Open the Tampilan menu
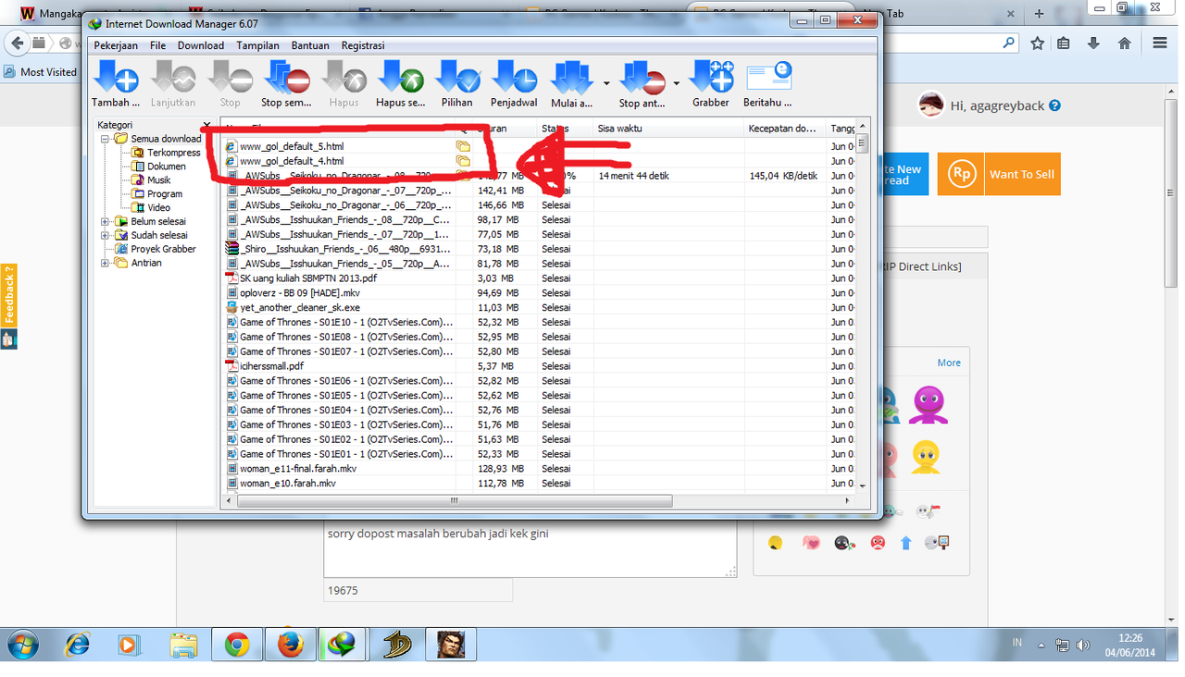The image size is (1185, 677). 258,45
